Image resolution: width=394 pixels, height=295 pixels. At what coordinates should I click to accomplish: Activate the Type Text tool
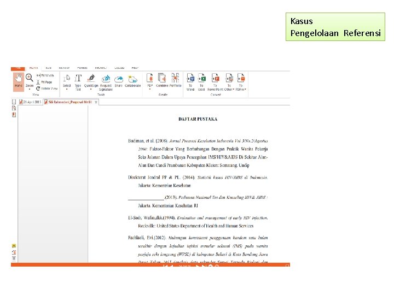click(78, 82)
